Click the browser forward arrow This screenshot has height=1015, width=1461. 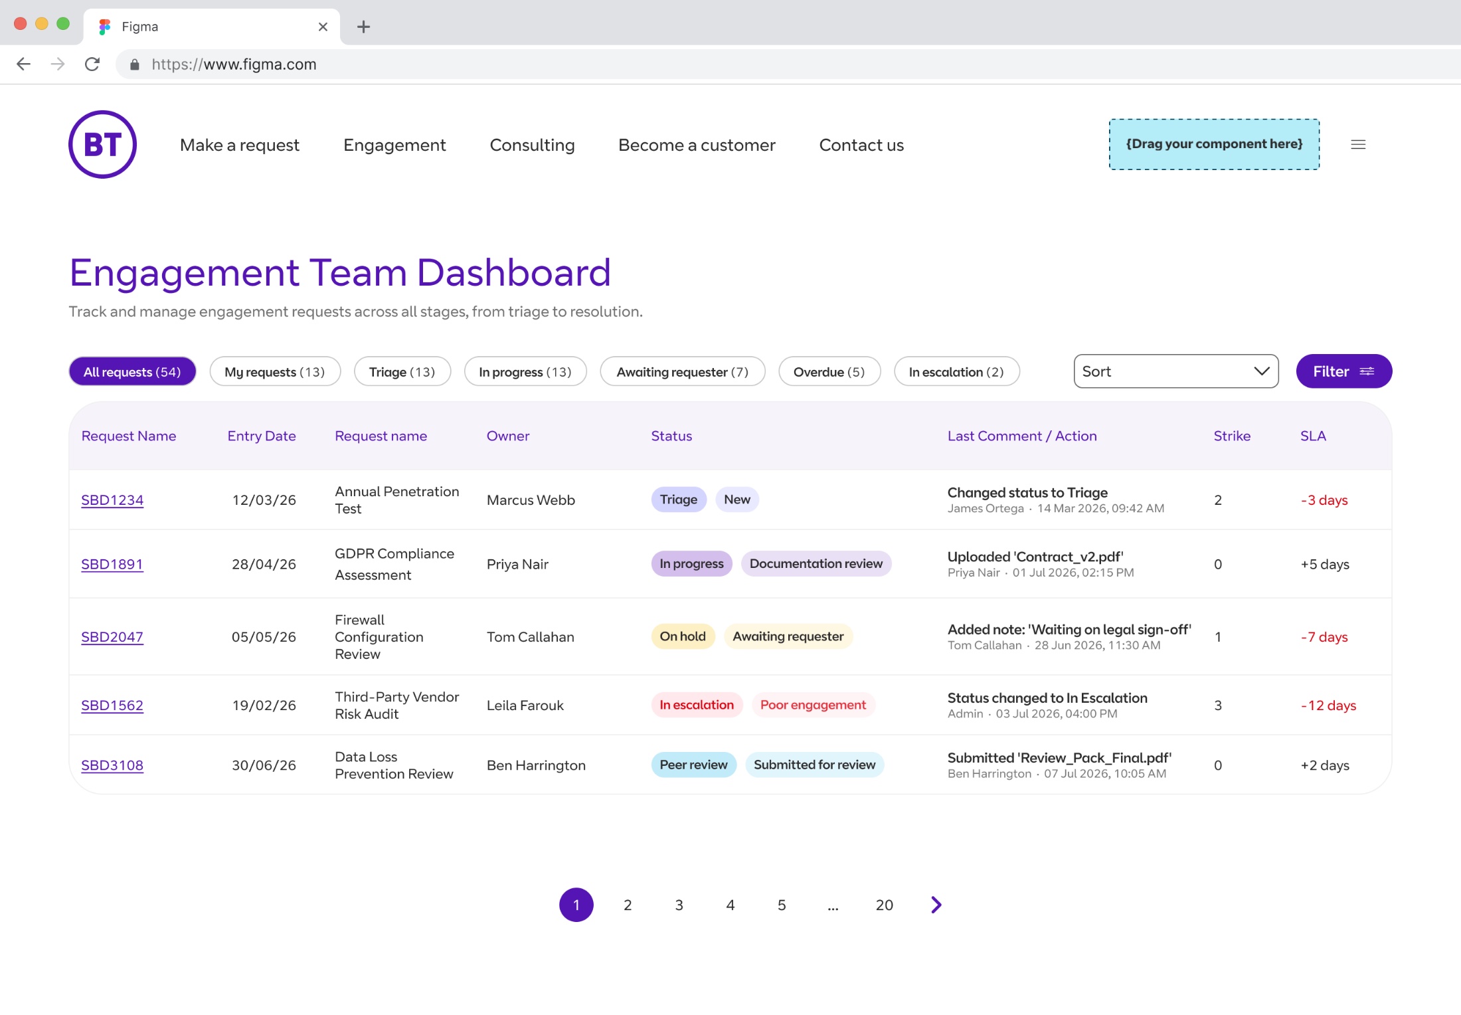[x=58, y=64]
